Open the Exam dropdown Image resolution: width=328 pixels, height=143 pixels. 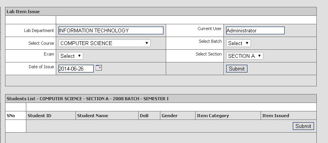click(71, 56)
